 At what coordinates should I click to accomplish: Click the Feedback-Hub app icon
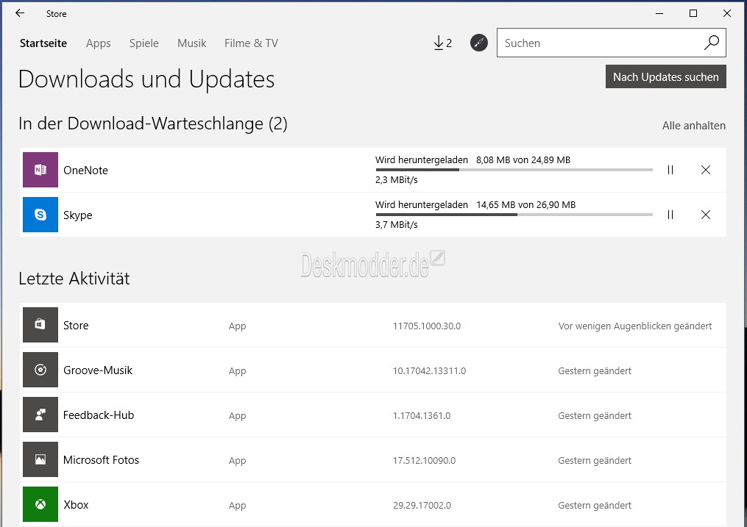(40, 415)
